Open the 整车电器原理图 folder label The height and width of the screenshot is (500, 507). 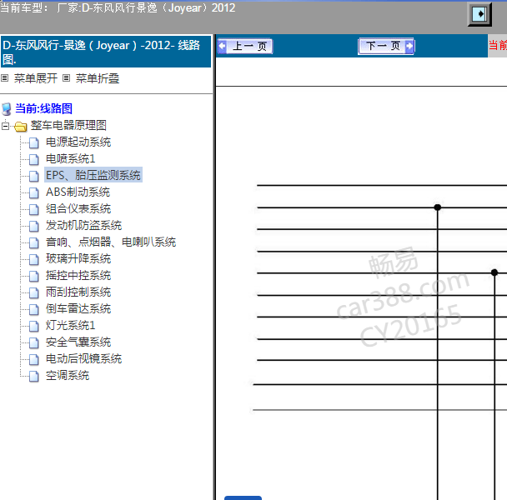click(68, 125)
